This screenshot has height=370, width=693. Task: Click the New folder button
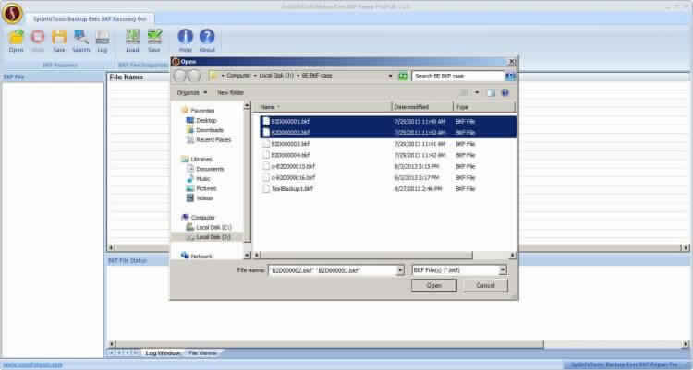230,92
